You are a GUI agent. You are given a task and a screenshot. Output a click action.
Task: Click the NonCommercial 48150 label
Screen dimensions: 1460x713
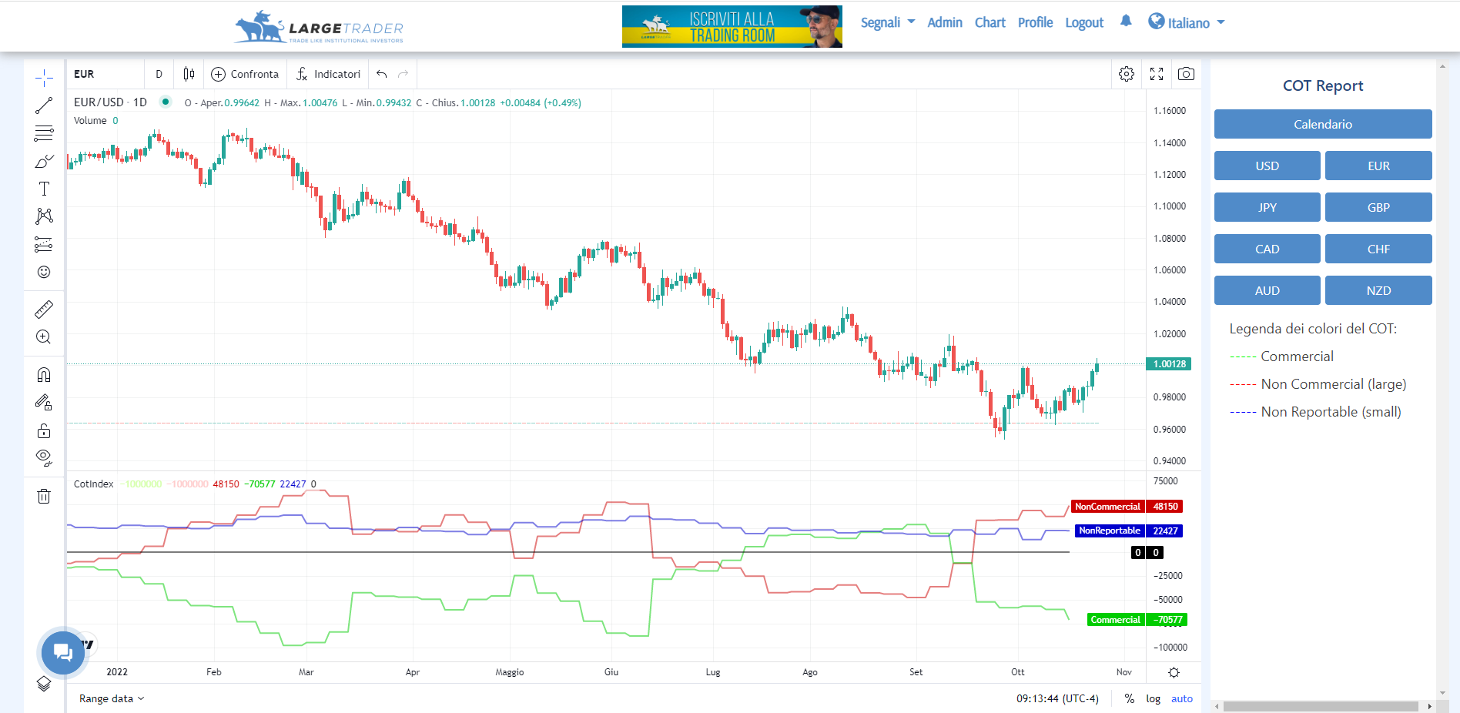(x=1127, y=507)
